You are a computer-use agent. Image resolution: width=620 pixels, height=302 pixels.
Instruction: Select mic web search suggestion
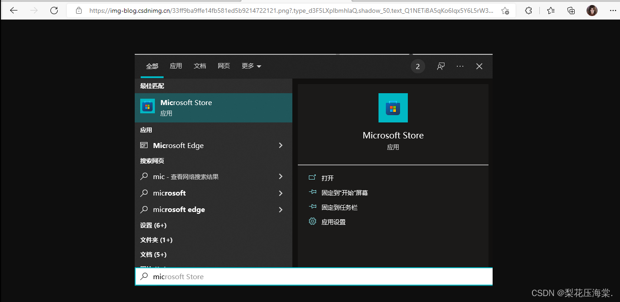tap(214, 176)
